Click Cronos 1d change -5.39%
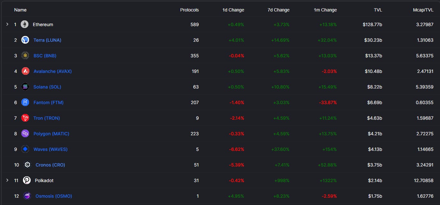 click(236, 165)
